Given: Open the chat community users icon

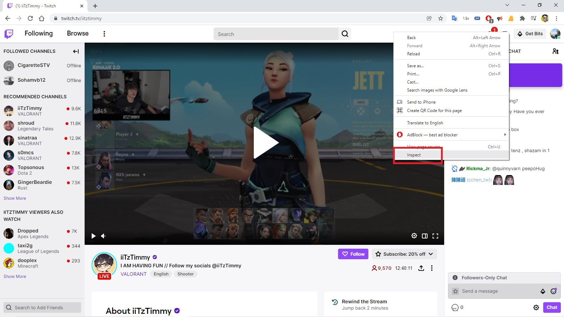Looking at the screenshot, I should [556, 51].
